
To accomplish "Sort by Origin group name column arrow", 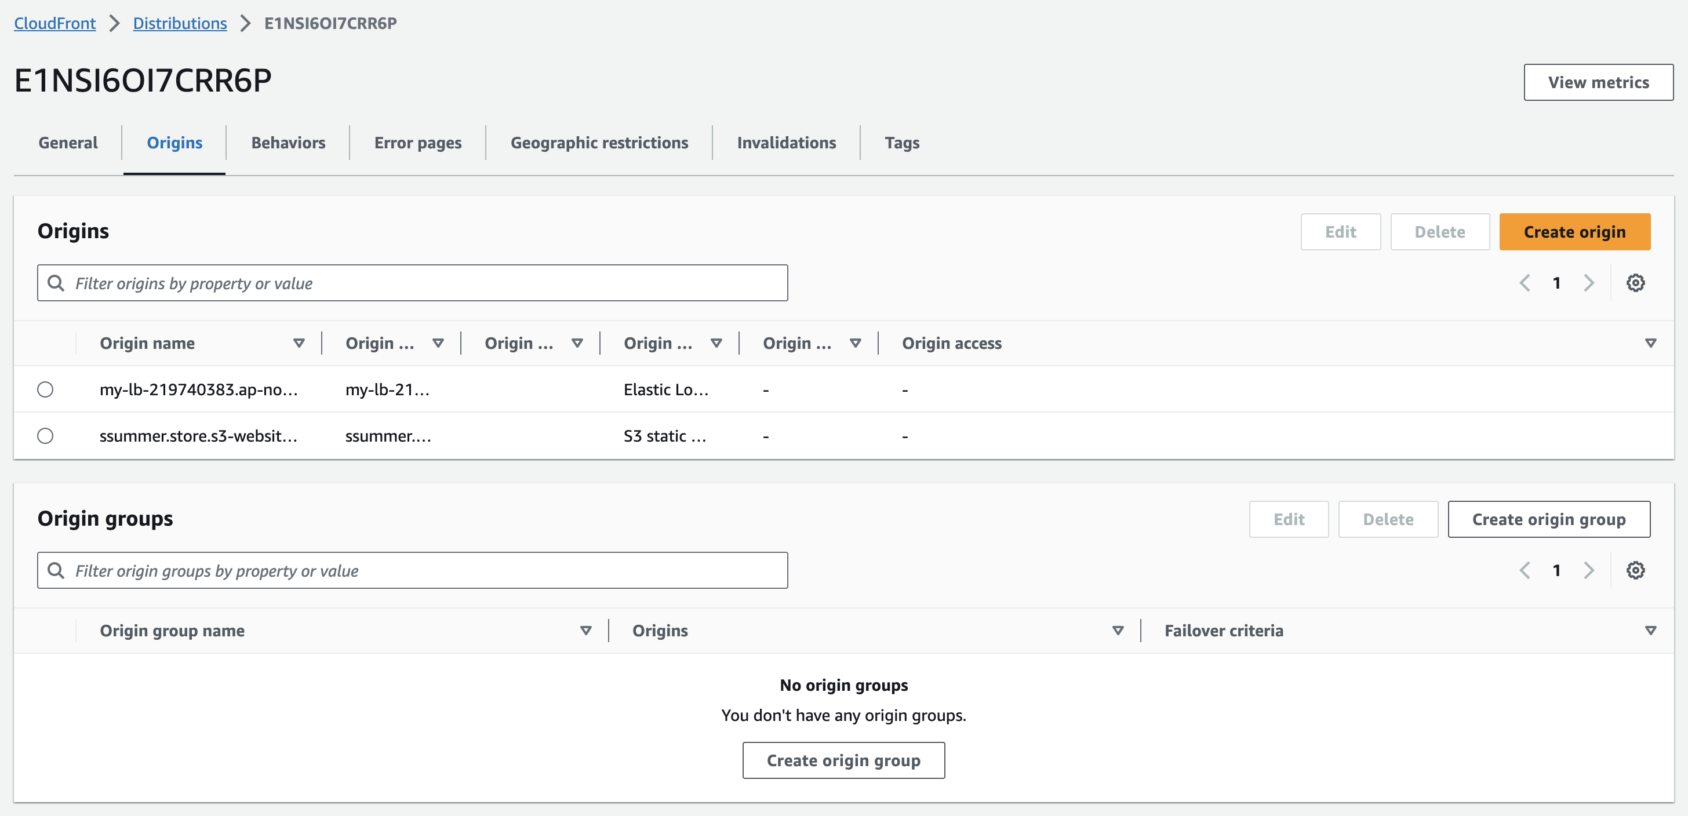I will click(x=586, y=631).
